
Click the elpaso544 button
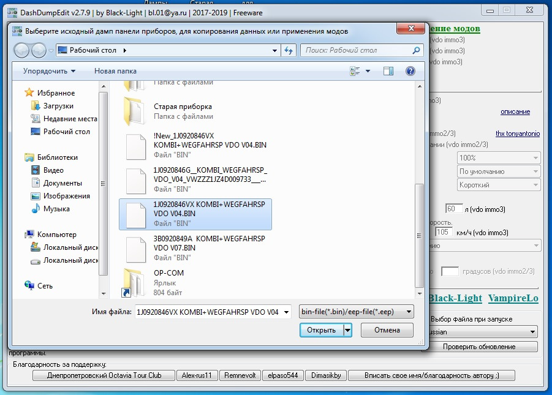tap(282, 375)
